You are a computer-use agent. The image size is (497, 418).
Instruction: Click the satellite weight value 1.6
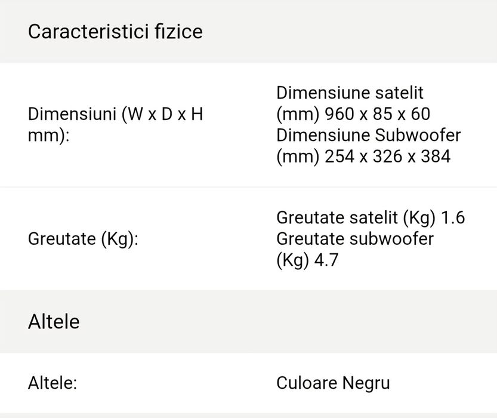452,217
